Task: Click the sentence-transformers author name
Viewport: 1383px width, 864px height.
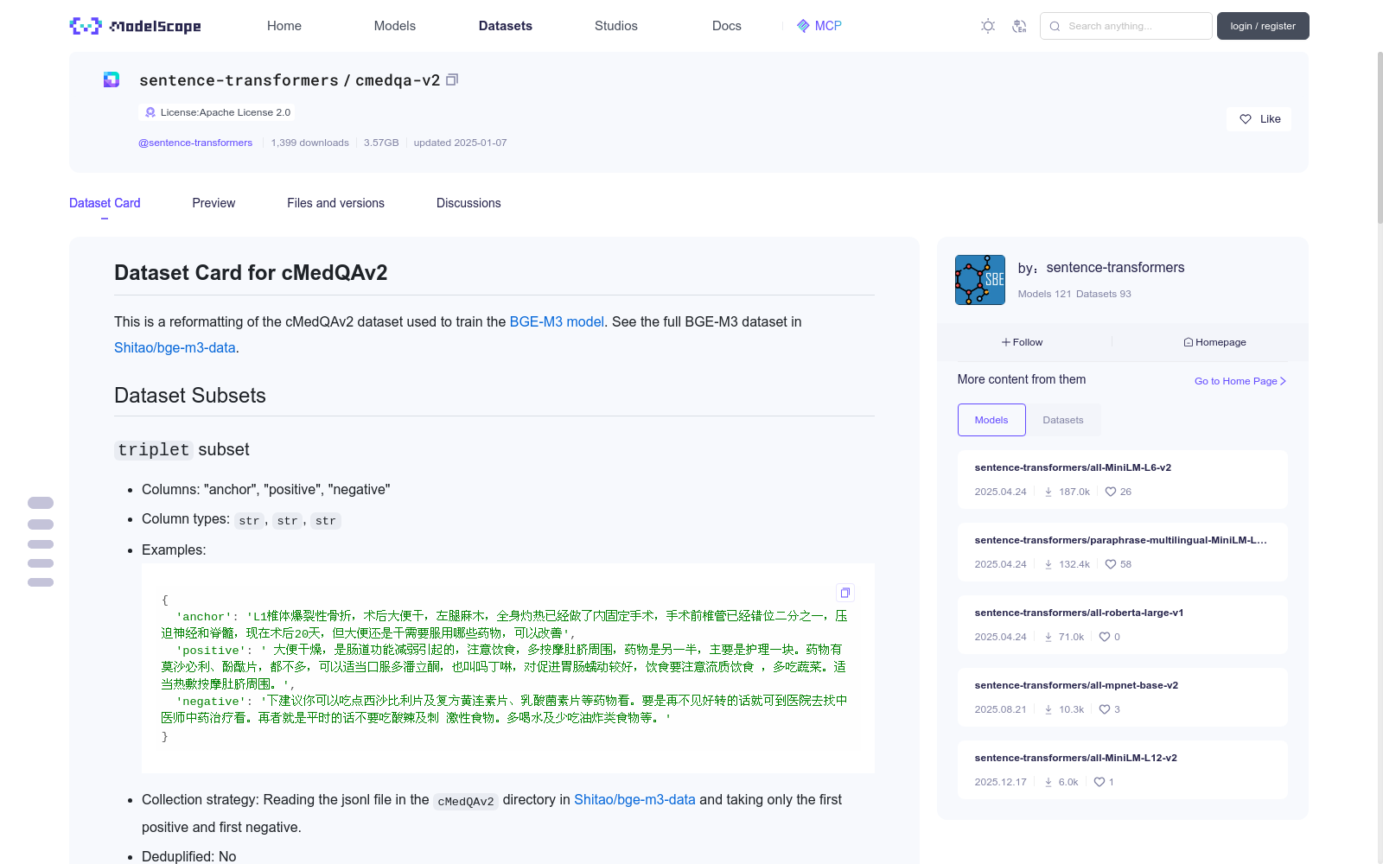Action: point(1115,268)
